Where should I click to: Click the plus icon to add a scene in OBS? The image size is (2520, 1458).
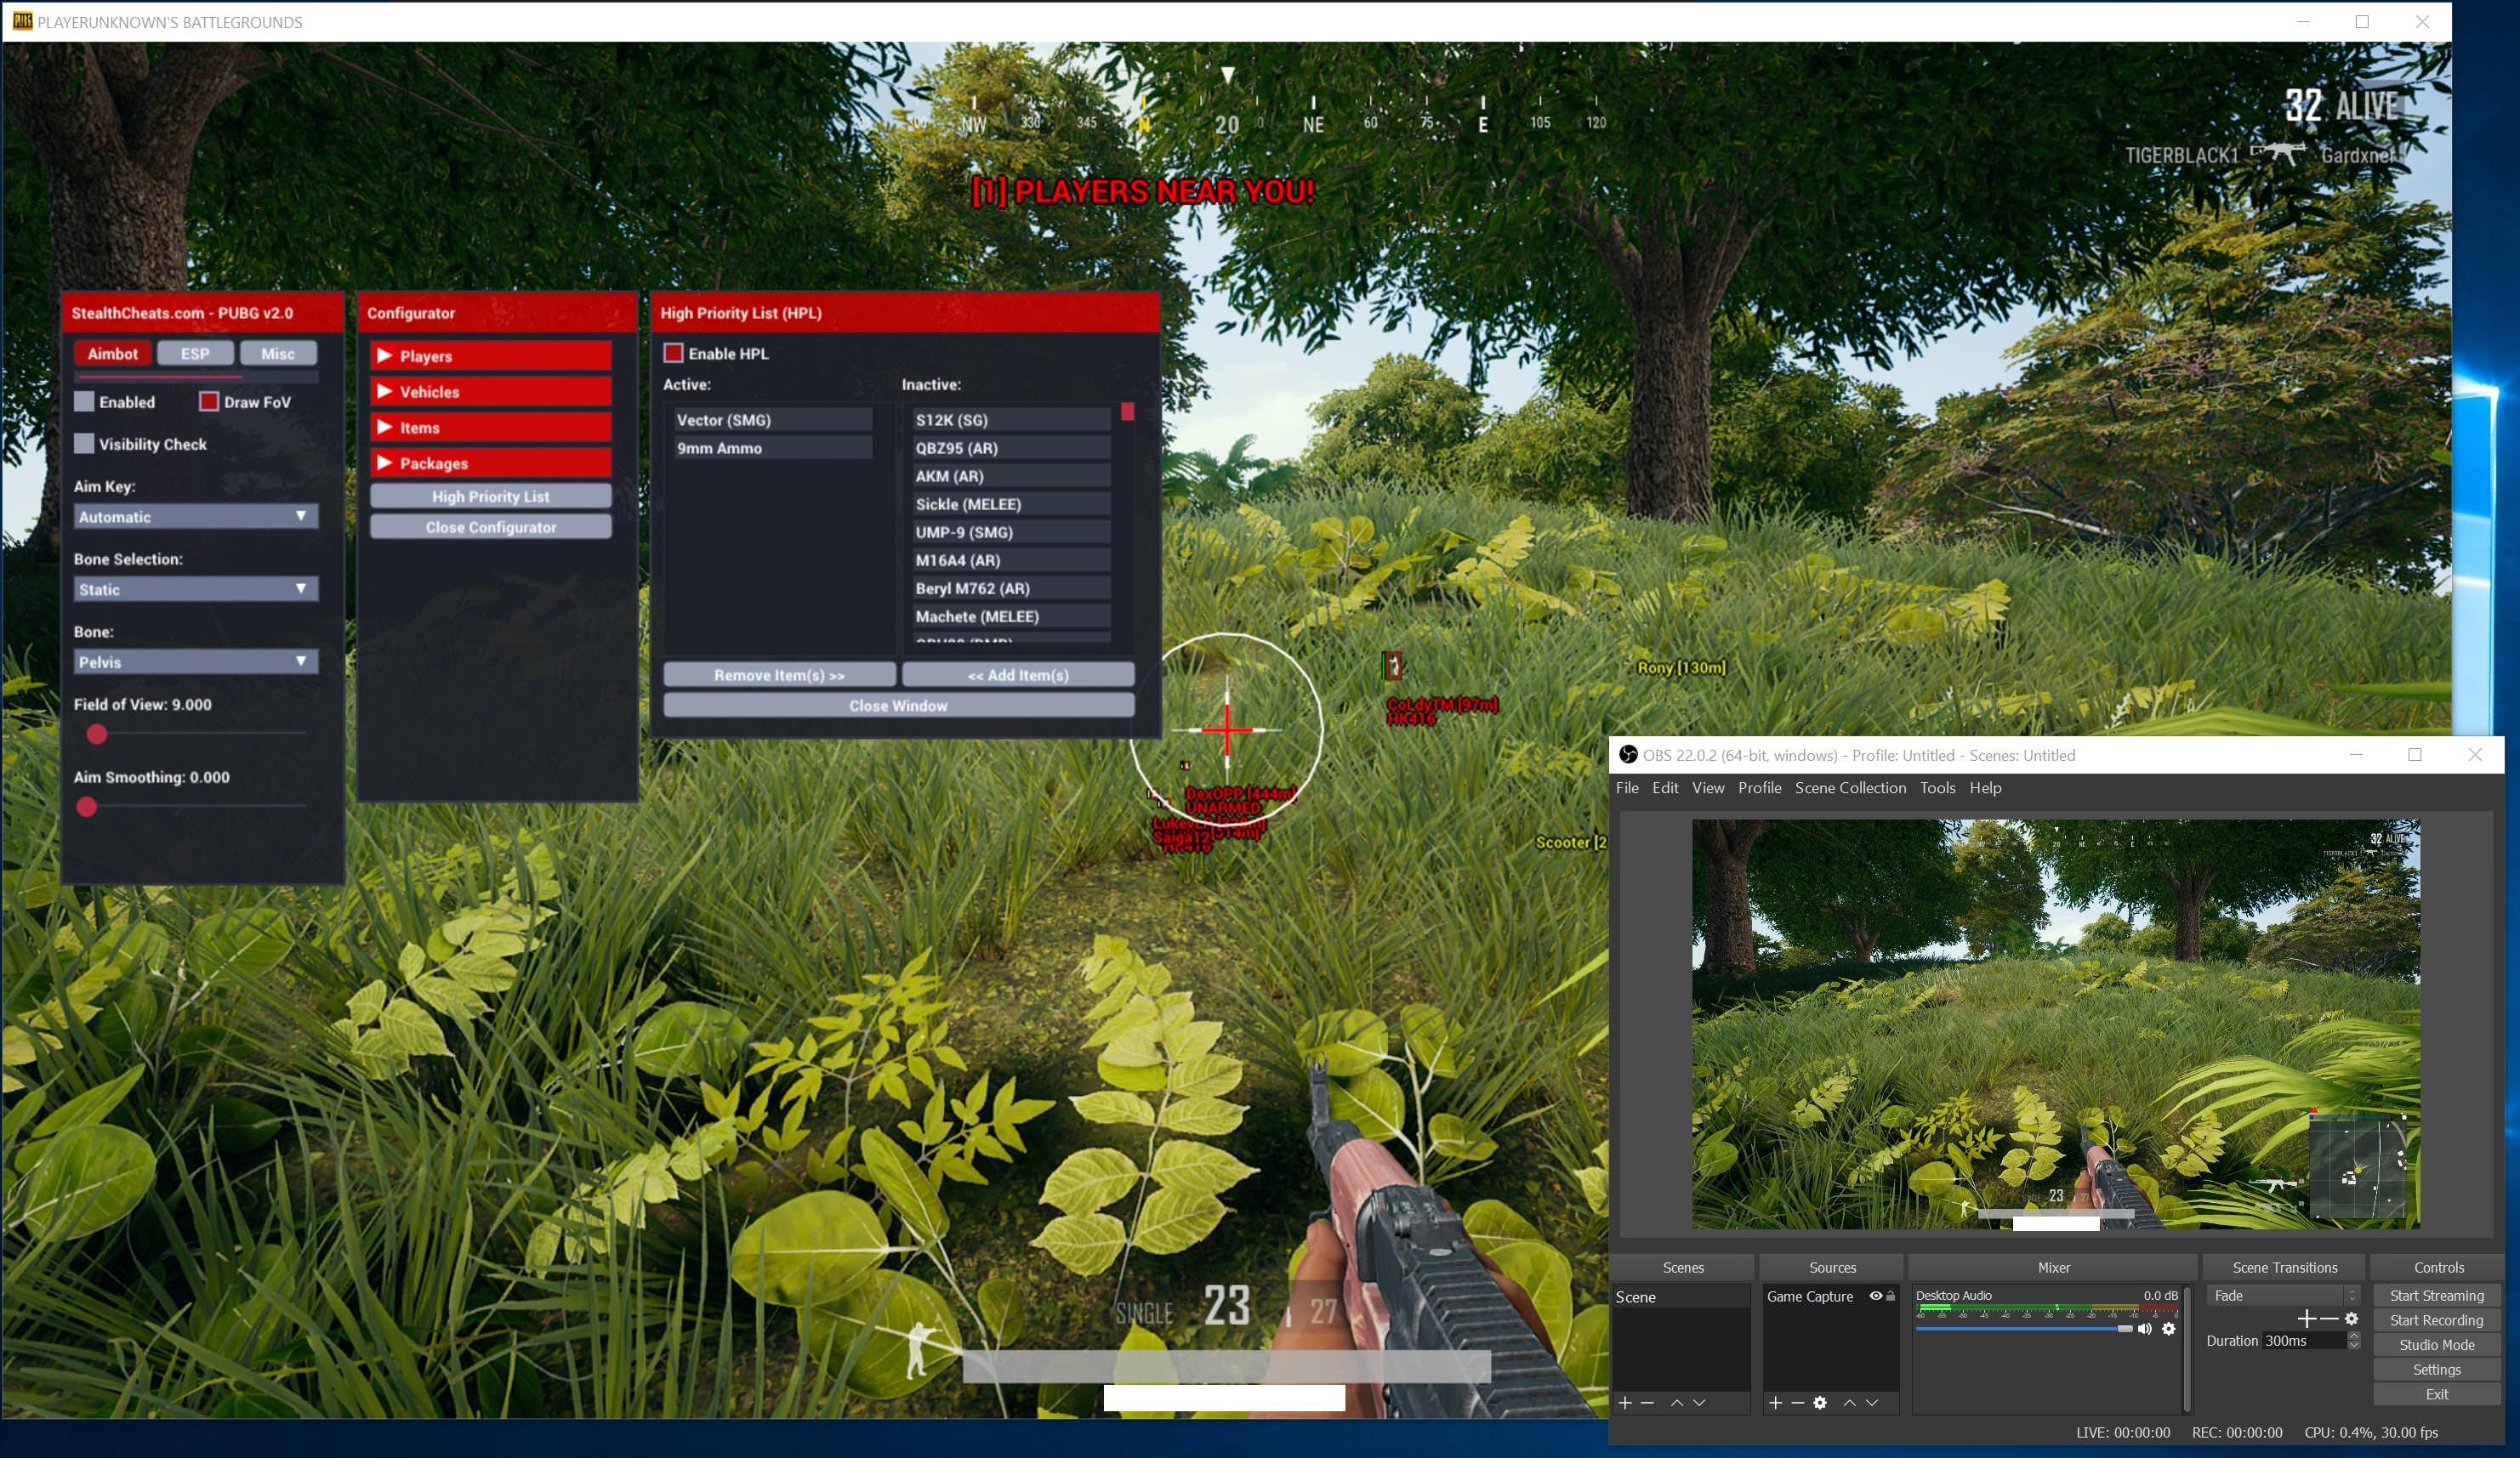pyautogui.click(x=1625, y=1403)
